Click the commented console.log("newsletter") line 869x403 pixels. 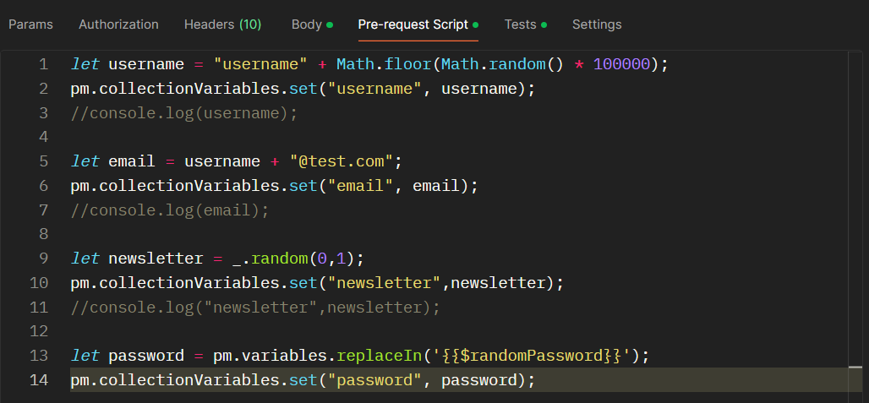[x=255, y=308]
